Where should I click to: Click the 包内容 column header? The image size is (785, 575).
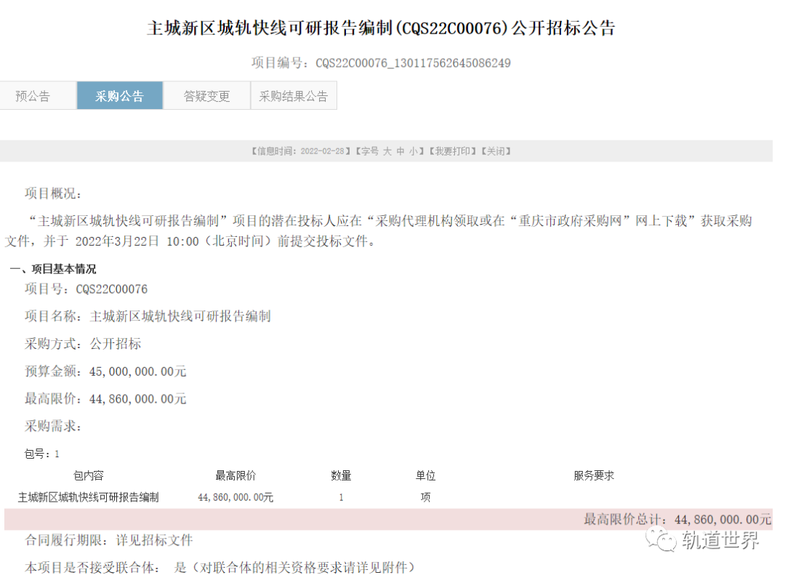[x=88, y=475]
